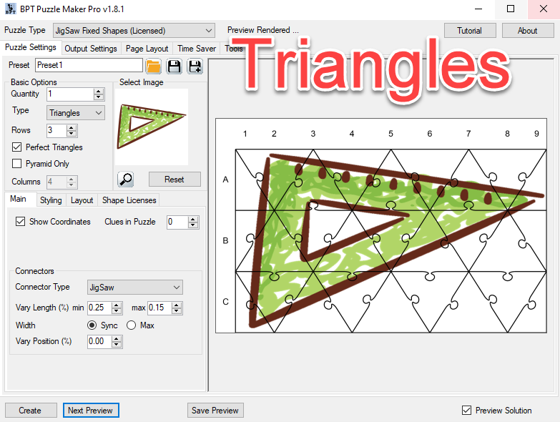Open preset folder icon
This screenshot has height=422, width=560.
pyautogui.click(x=153, y=67)
